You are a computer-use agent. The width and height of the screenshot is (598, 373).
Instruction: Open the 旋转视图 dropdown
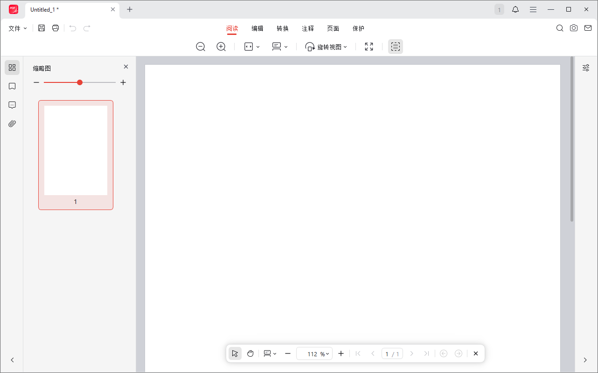(x=326, y=47)
